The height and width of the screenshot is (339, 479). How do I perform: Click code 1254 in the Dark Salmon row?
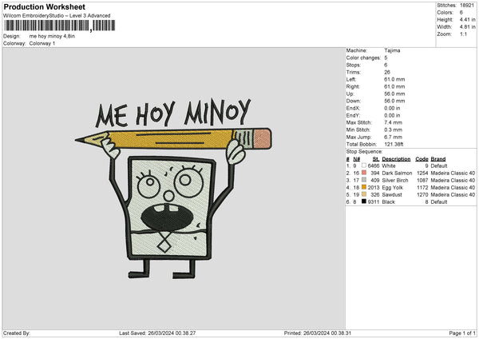422,173
